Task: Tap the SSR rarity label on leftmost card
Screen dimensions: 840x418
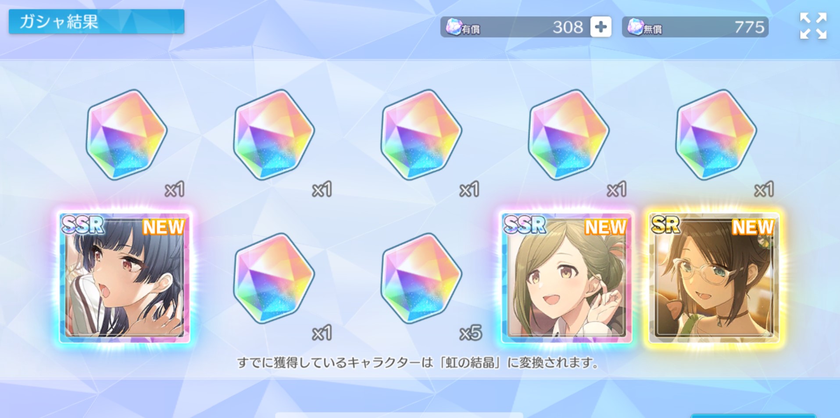Action: (x=83, y=225)
